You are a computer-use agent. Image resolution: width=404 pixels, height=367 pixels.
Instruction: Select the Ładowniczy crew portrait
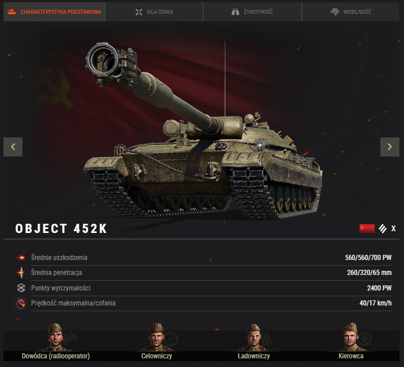point(254,338)
